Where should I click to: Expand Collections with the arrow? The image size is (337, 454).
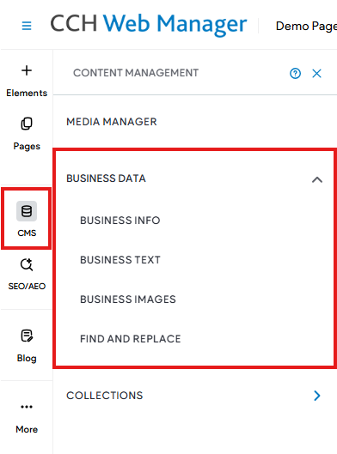click(317, 396)
